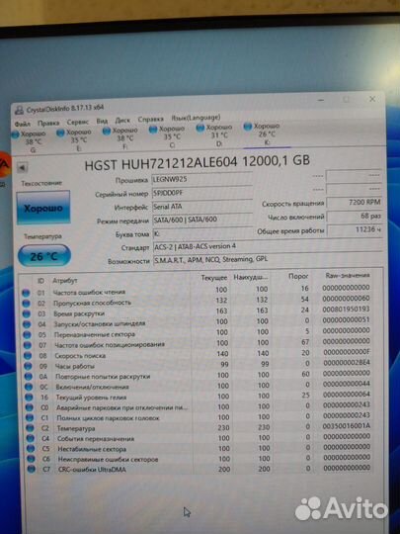The width and height of the screenshot is (400, 534).
Task: Select disk C: status tab
Action: [x=168, y=136]
